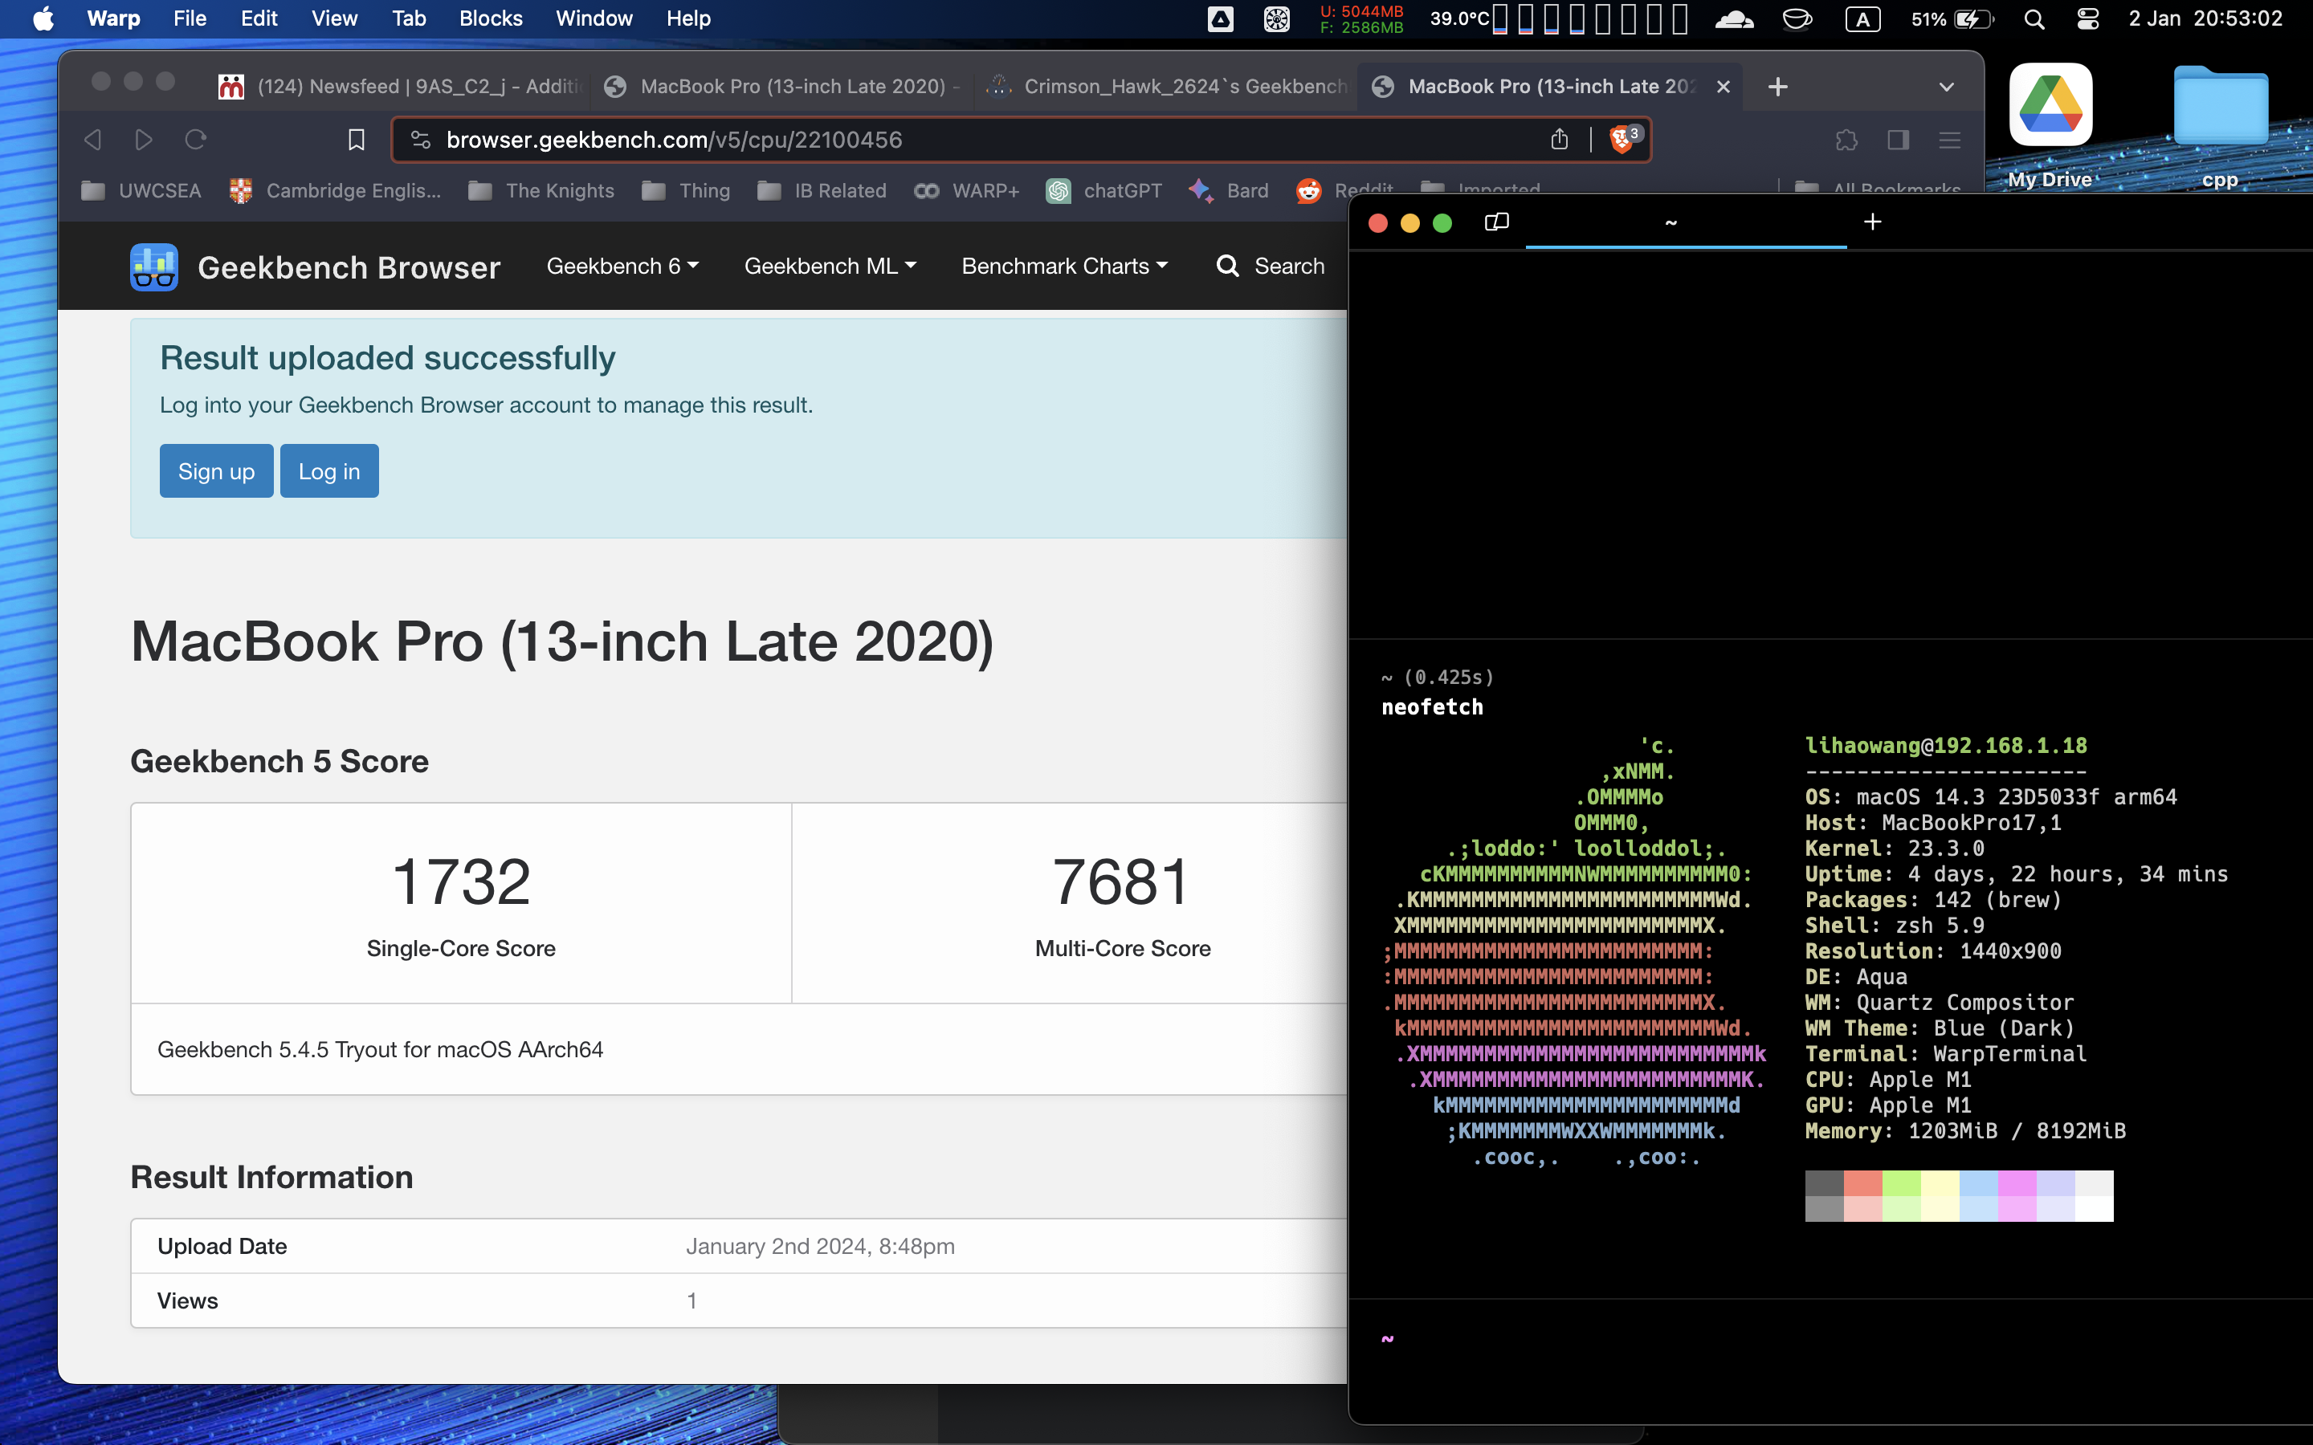The height and width of the screenshot is (1445, 2313).
Task: Open the browser hamburger menu
Action: coord(1950,140)
